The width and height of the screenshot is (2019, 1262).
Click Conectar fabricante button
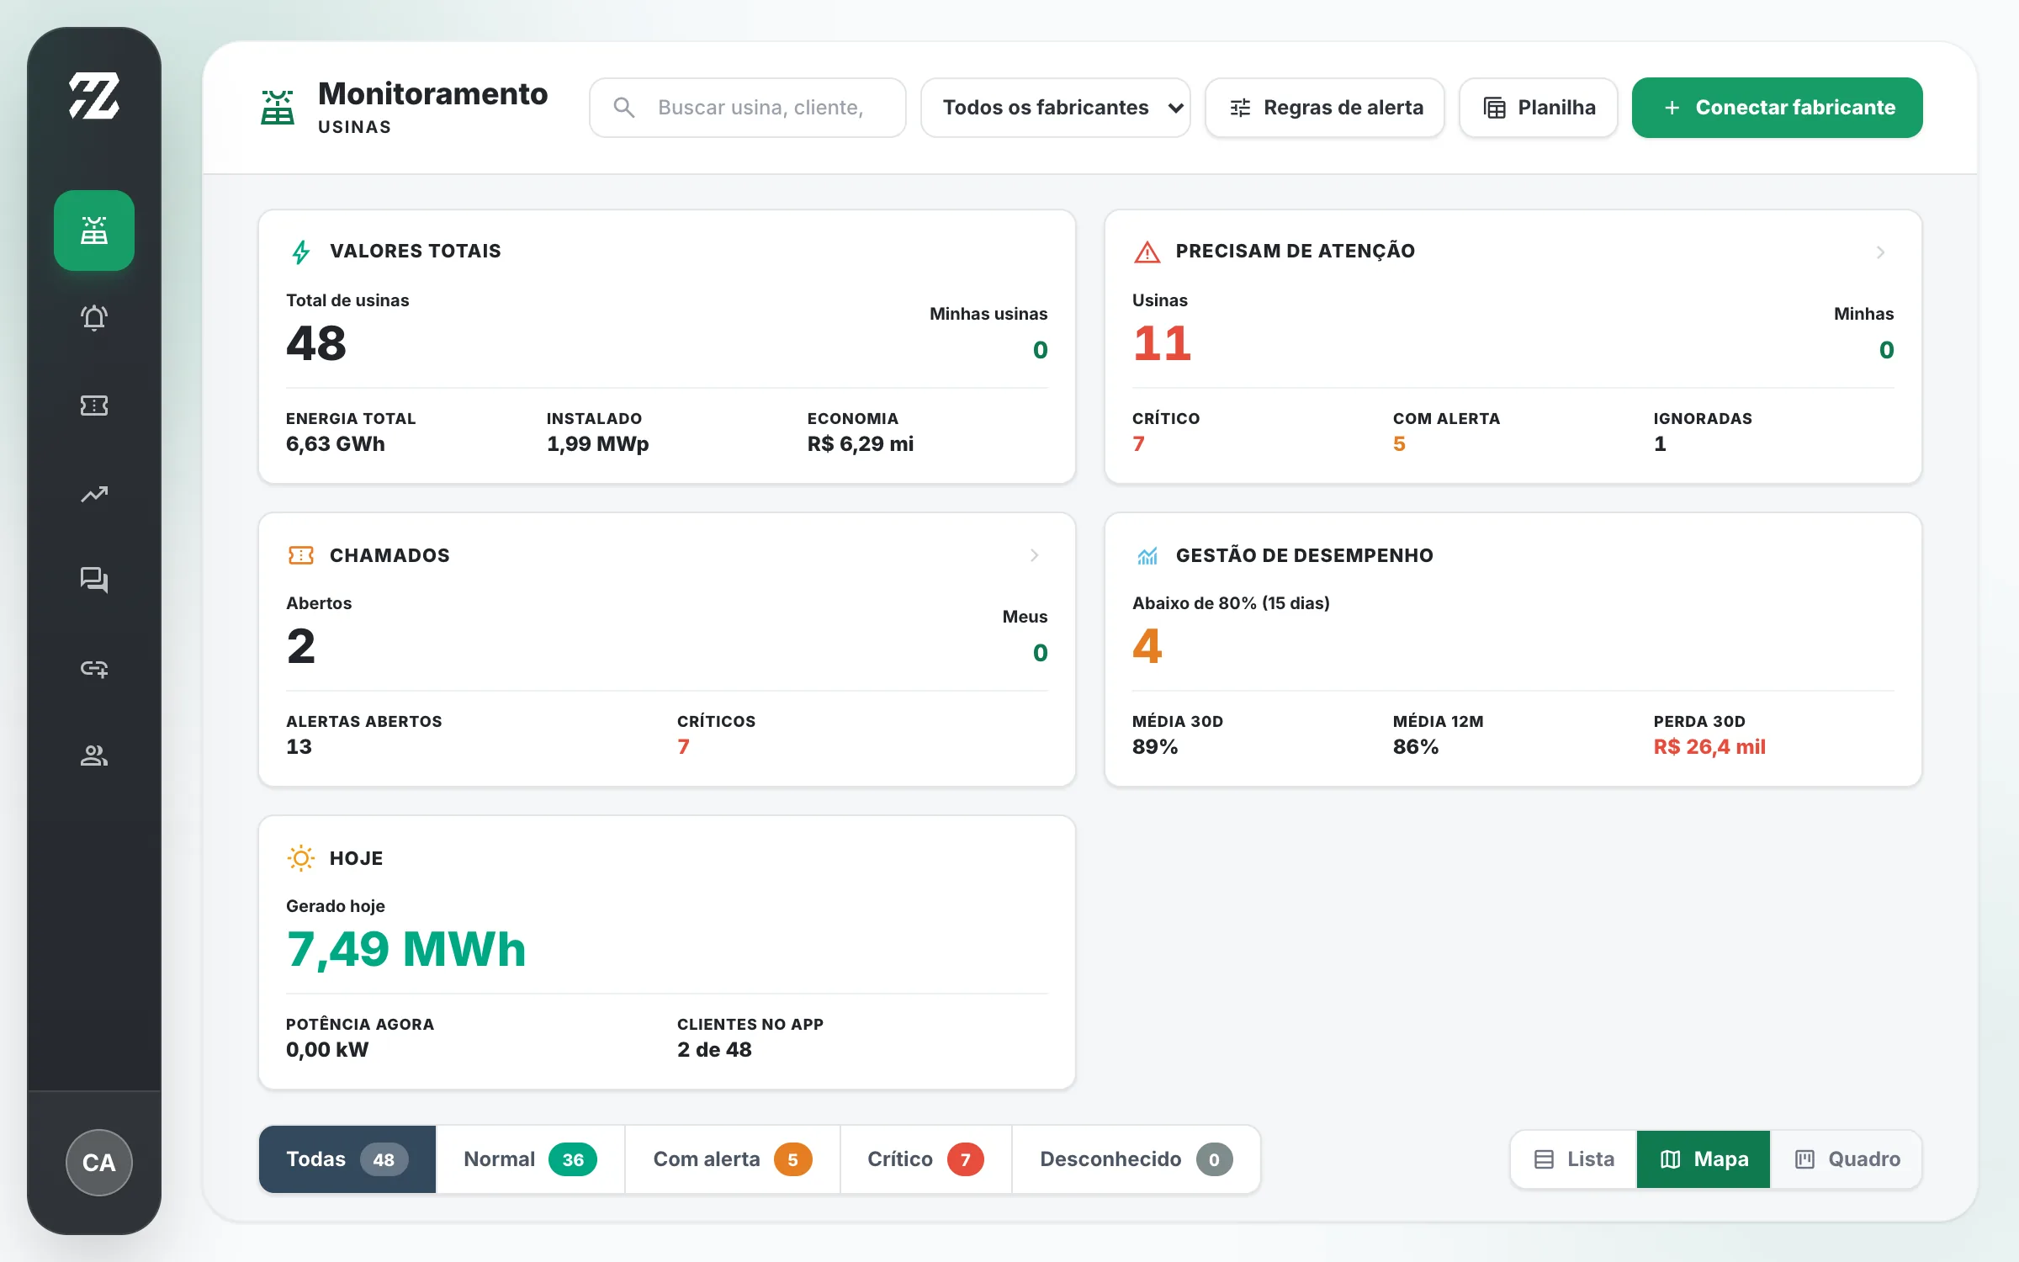coord(1778,108)
